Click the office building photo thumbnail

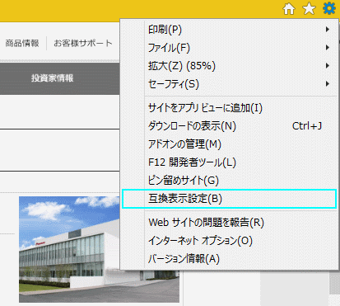(x=99, y=249)
